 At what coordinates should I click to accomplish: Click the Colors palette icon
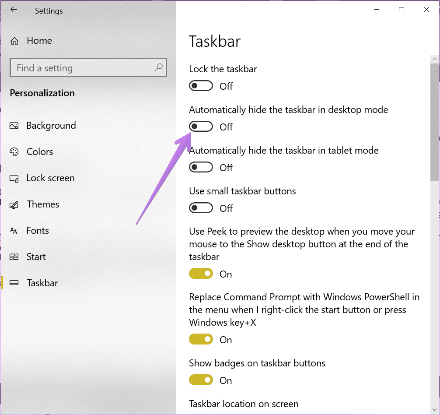point(14,152)
